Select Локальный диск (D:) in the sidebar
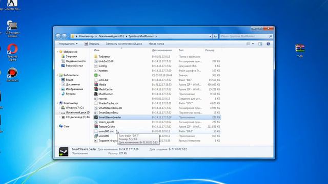Viewport: 328px width, 184px height. tap(75, 112)
